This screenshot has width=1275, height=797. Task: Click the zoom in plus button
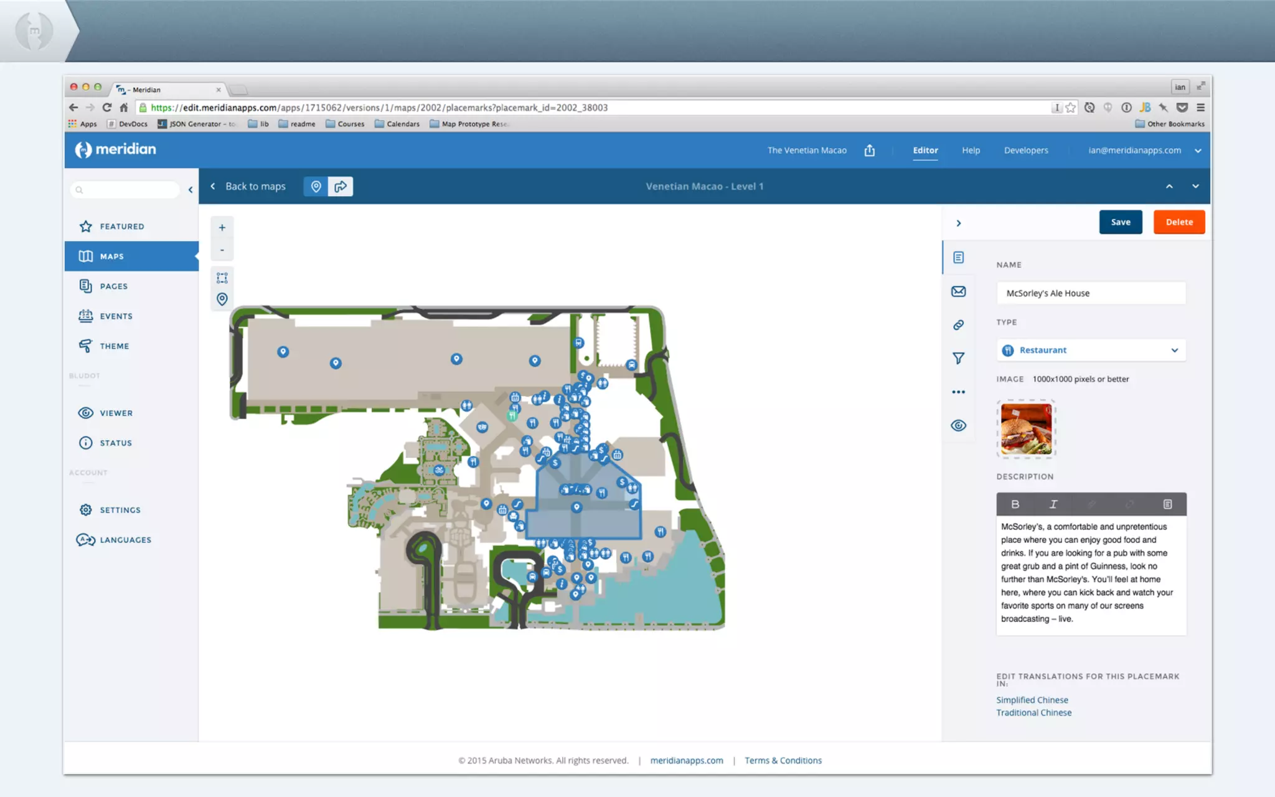222,228
